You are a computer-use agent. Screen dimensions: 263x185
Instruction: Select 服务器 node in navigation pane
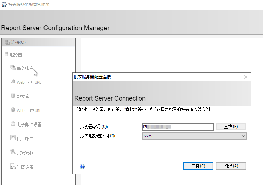tap(16, 55)
